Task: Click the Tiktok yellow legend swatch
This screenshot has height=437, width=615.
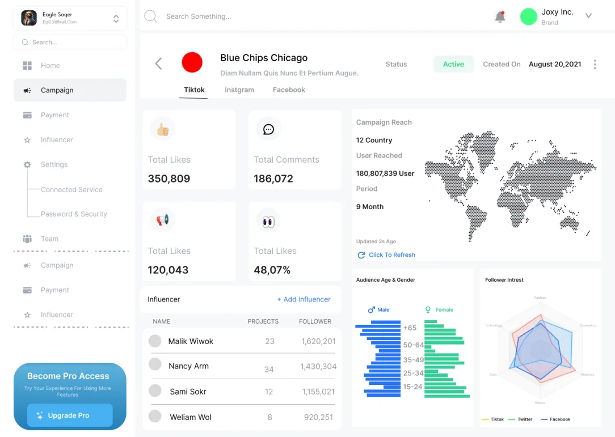Action: (x=485, y=419)
